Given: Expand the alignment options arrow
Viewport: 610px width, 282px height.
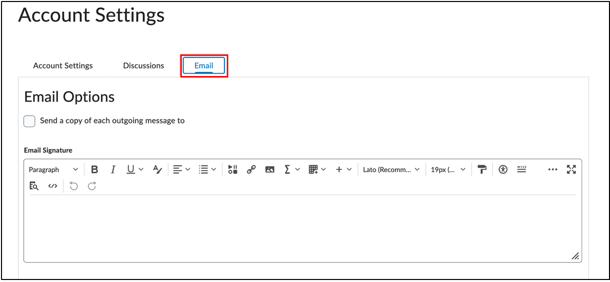Looking at the screenshot, I should click(x=188, y=170).
